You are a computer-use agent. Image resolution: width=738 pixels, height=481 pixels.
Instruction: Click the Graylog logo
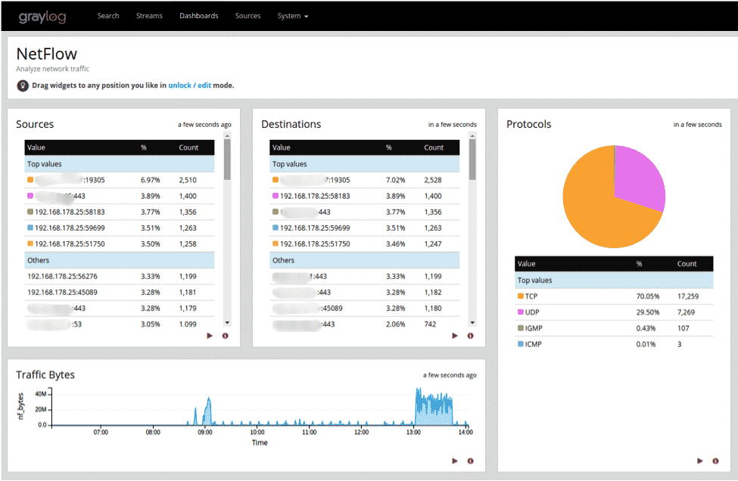click(42, 16)
